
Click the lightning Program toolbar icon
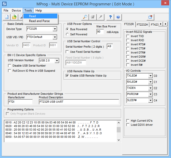[x=101, y=17]
